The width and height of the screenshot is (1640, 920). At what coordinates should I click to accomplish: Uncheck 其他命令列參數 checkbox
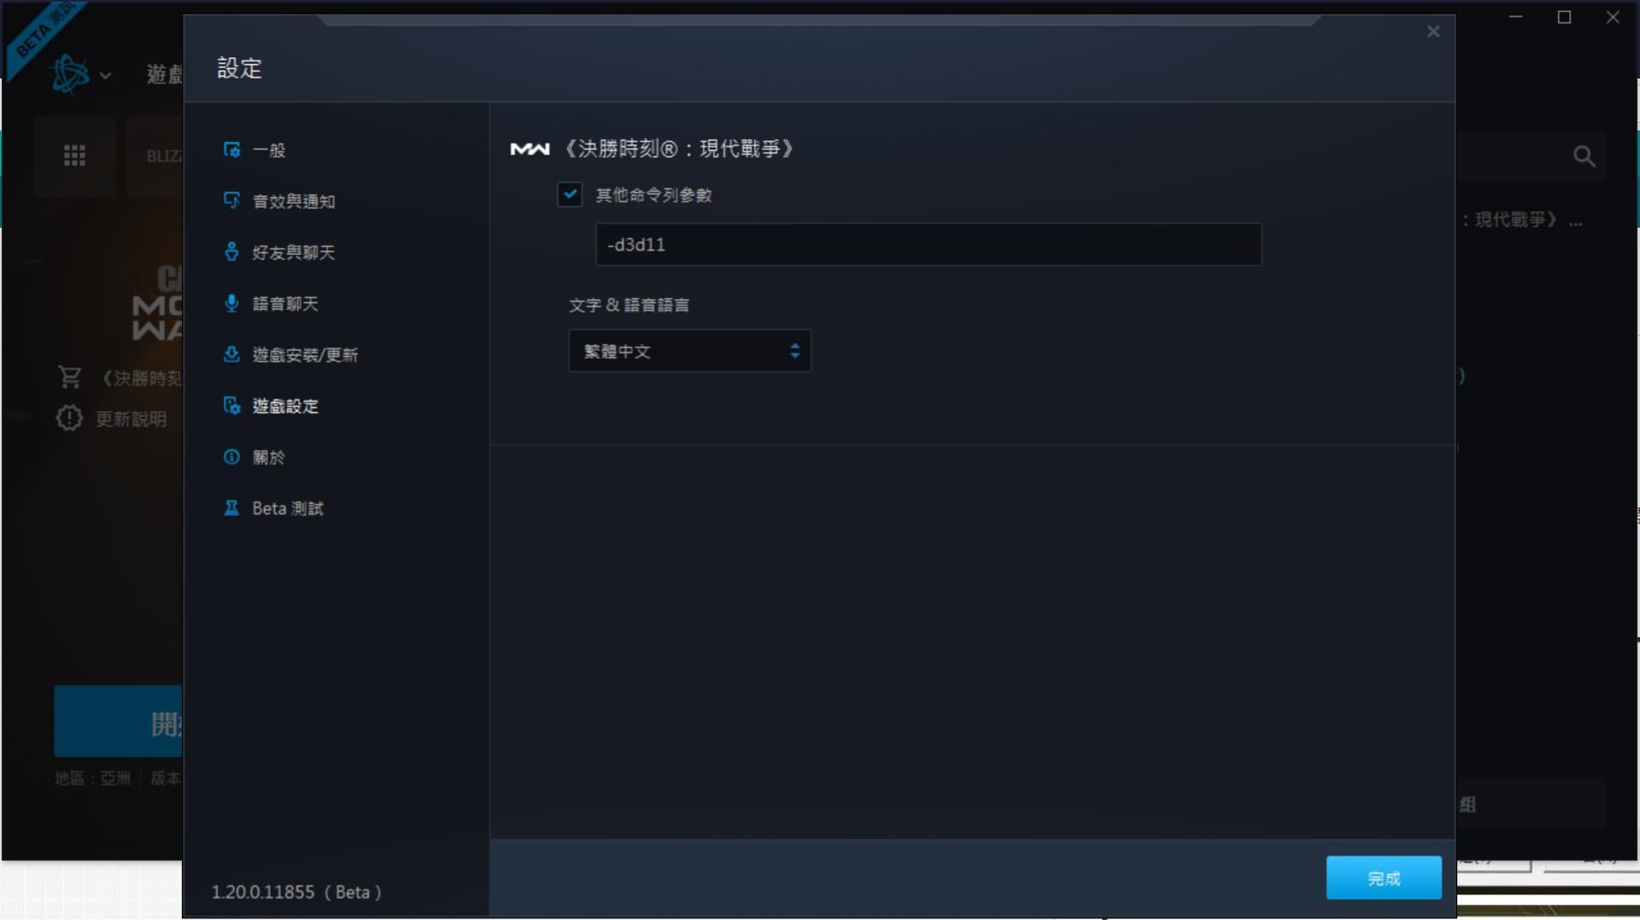pos(570,195)
